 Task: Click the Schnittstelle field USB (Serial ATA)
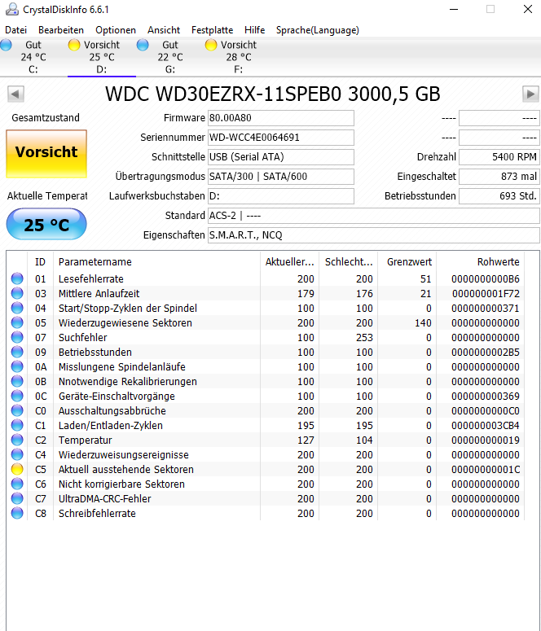281,157
